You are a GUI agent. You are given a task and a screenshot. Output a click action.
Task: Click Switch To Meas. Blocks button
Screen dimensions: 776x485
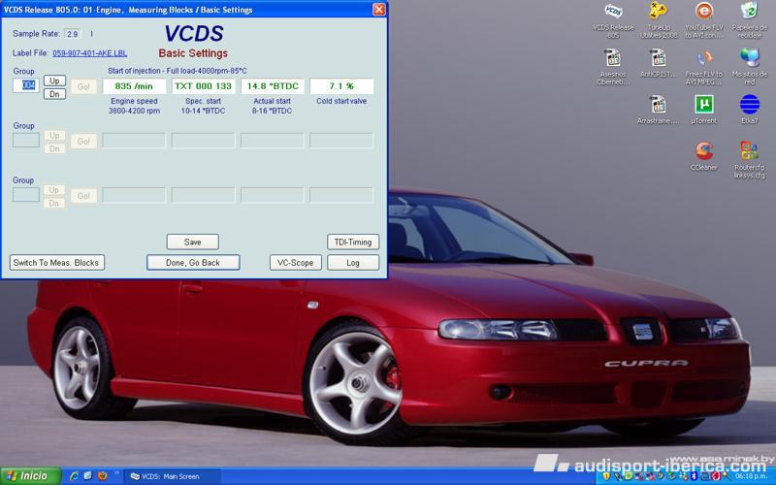(x=56, y=262)
